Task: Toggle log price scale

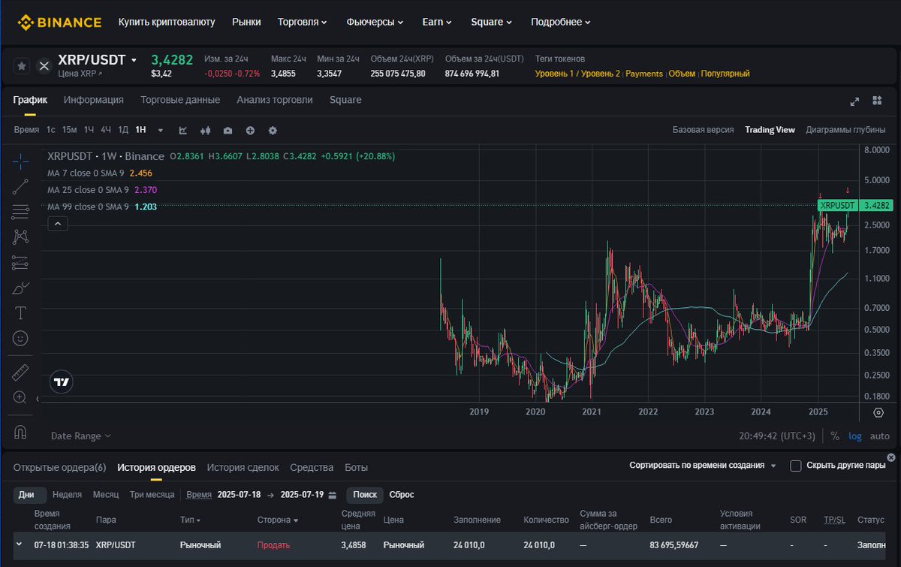Action: coord(855,436)
